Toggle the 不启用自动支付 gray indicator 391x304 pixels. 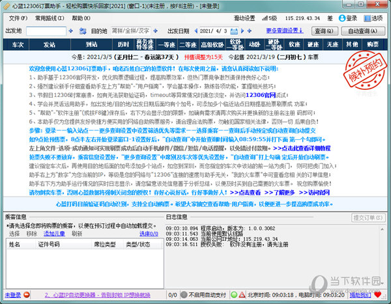point(184,295)
